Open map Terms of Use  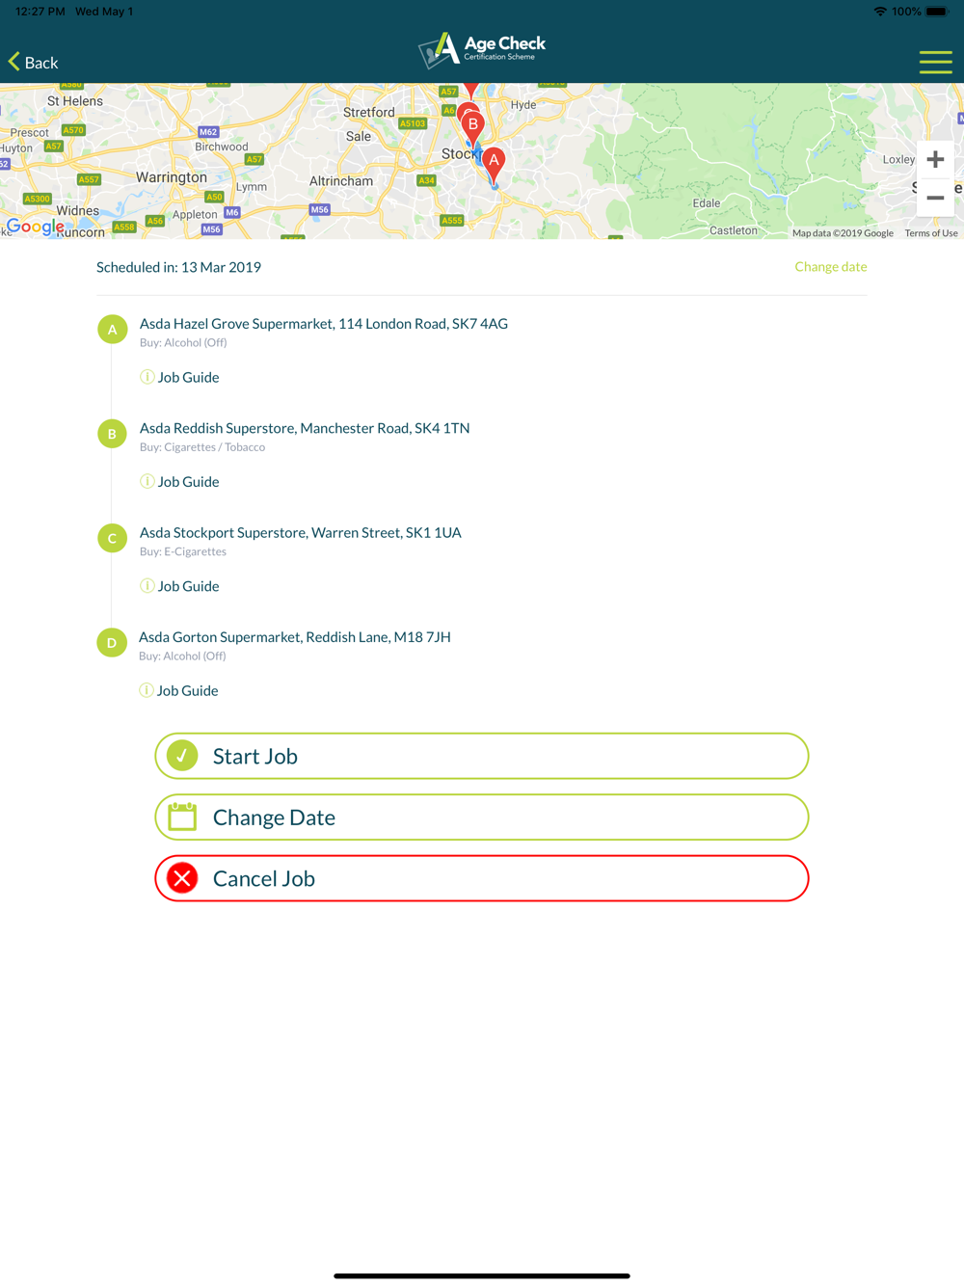[x=930, y=233]
